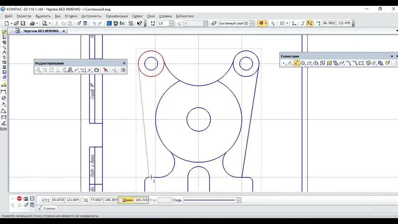Close the Редактирование floating panel
This screenshot has height=224, width=398.
[124, 63]
